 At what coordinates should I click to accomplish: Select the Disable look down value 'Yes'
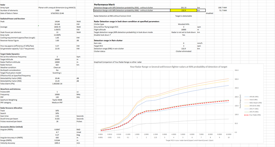point(184,35)
